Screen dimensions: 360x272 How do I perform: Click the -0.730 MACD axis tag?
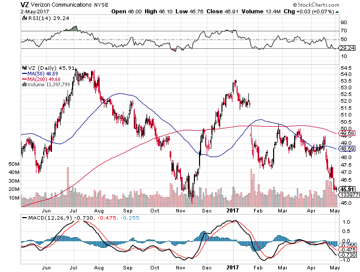pyautogui.click(x=348, y=255)
